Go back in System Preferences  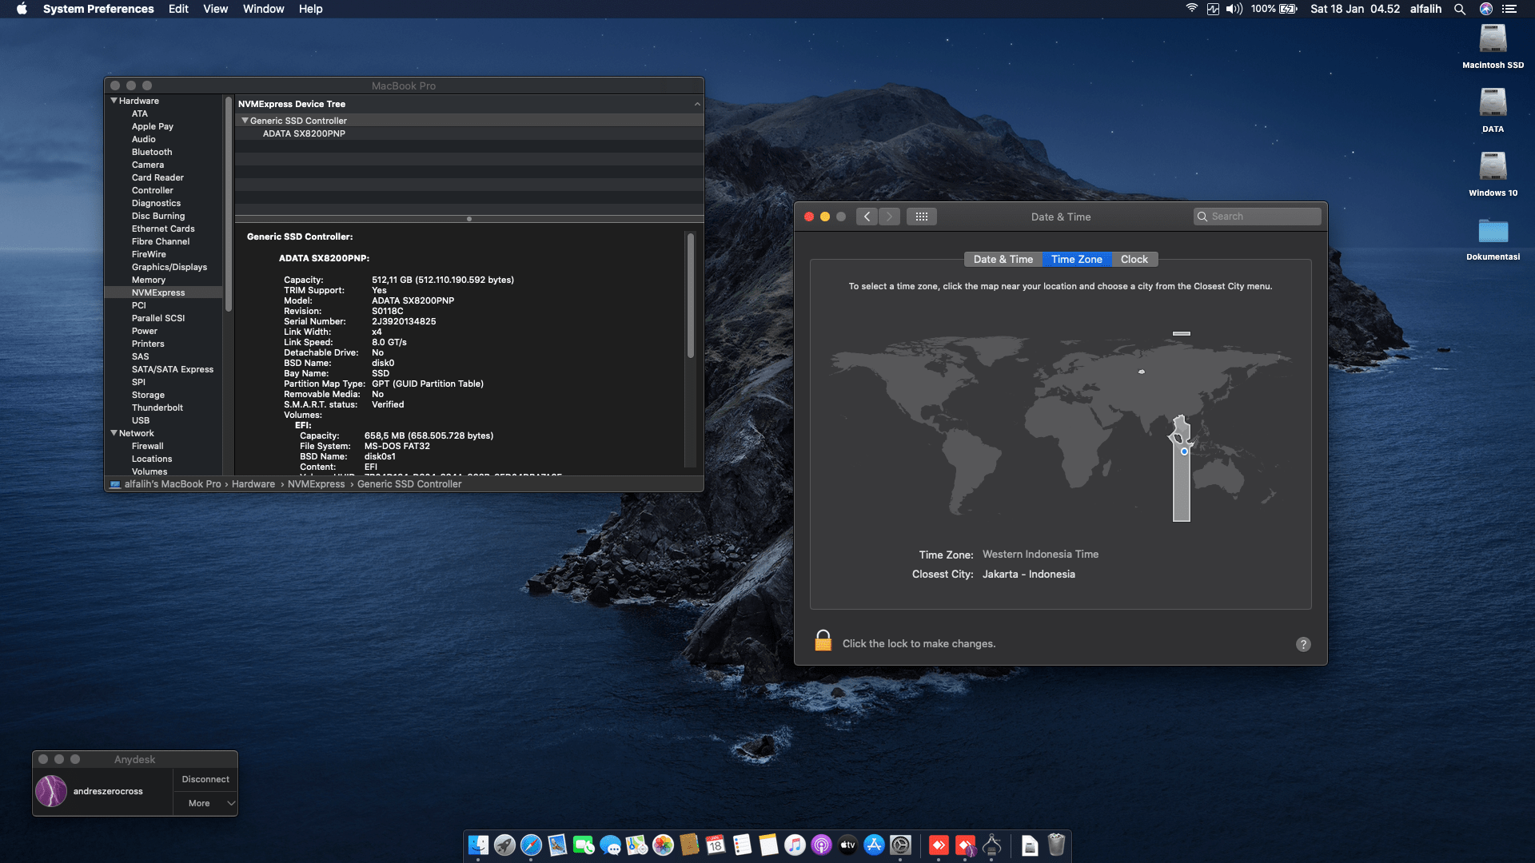point(867,217)
